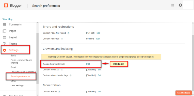Open Language and formatting settings

pos(23,72)
